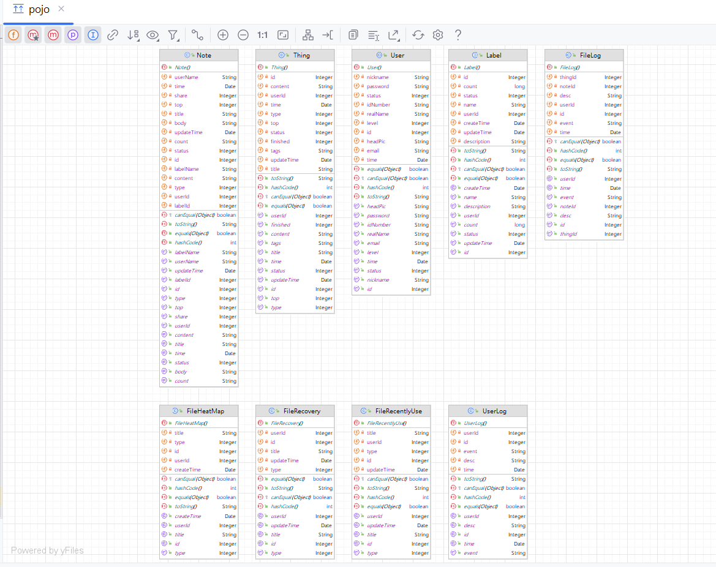Click the finished field in Thing
This screenshot has width=716, height=567.
[x=295, y=141]
